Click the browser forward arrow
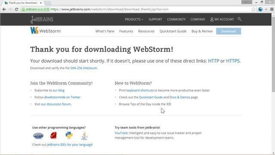Screen dimensions: 275x155 click(x=10, y=9)
